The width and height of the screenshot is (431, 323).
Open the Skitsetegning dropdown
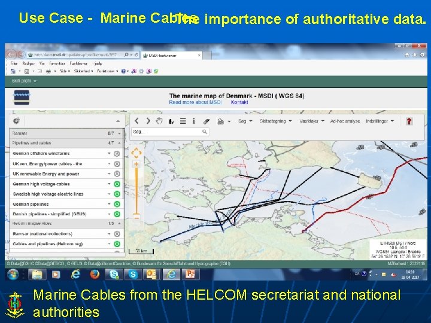pyautogui.click(x=276, y=121)
